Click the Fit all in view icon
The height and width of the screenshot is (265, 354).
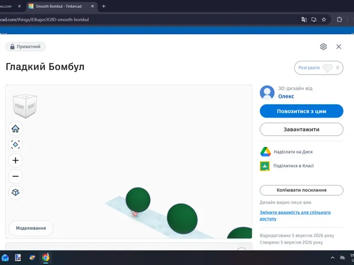click(15, 145)
